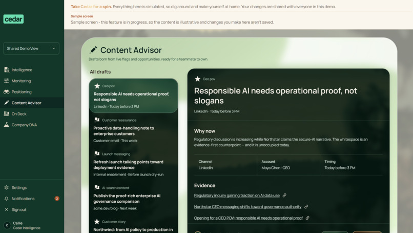The height and width of the screenshot is (233, 413).
Task: Click the flag icon beside Customer reassurance
Action: 97,120
